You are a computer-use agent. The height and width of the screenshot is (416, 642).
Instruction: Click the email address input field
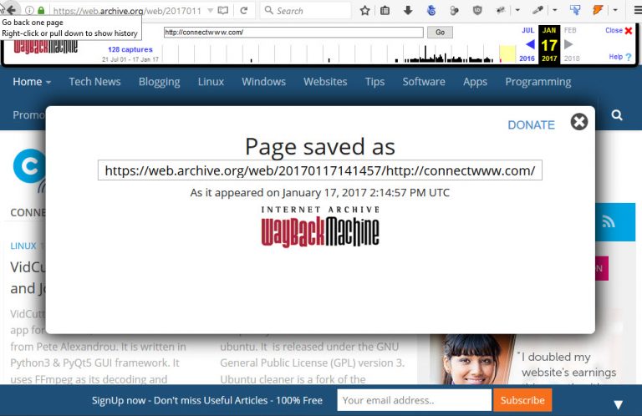point(414,400)
